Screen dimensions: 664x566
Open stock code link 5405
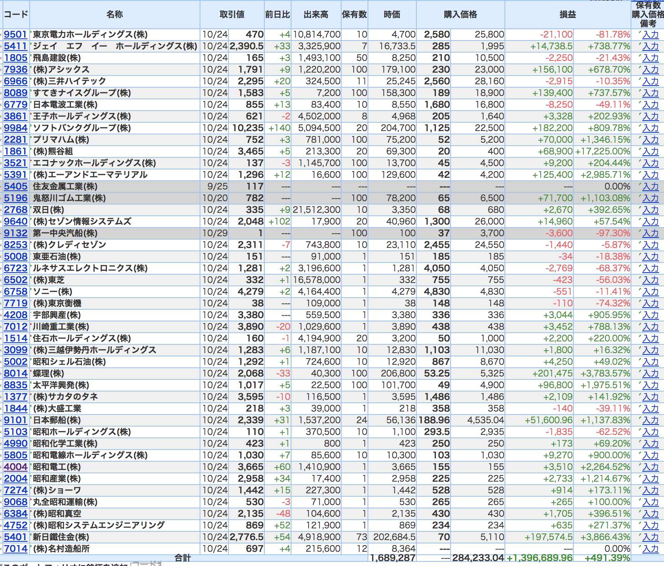coord(15,187)
